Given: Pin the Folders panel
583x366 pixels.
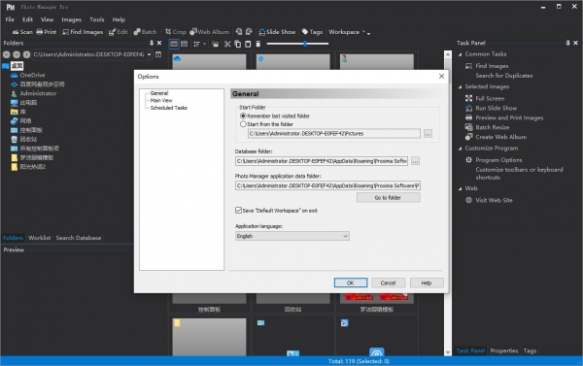Looking at the screenshot, I should click(x=152, y=43).
